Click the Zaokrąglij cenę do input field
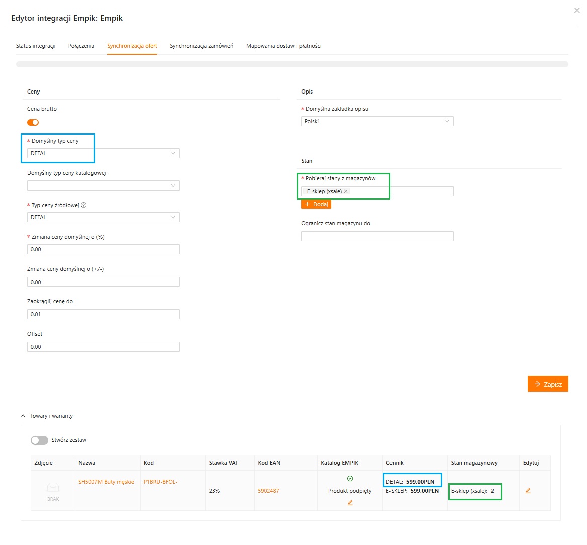This screenshot has width=587, height=545. tap(103, 314)
